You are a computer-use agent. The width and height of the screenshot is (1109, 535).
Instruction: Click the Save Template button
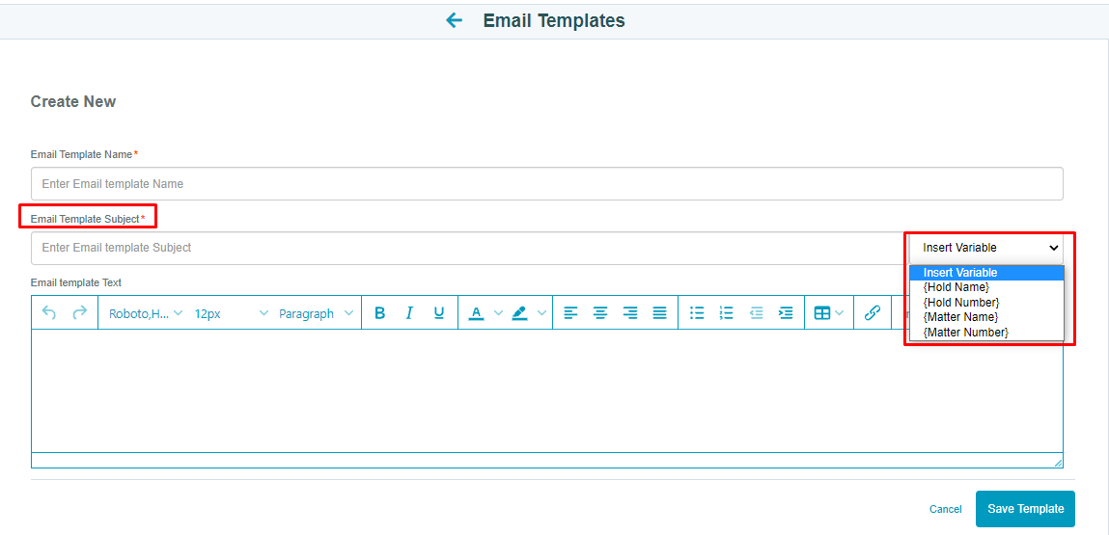[x=1026, y=509]
